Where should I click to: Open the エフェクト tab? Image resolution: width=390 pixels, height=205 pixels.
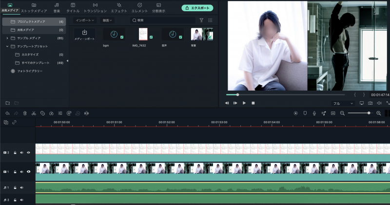pyautogui.click(x=119, y=7)
